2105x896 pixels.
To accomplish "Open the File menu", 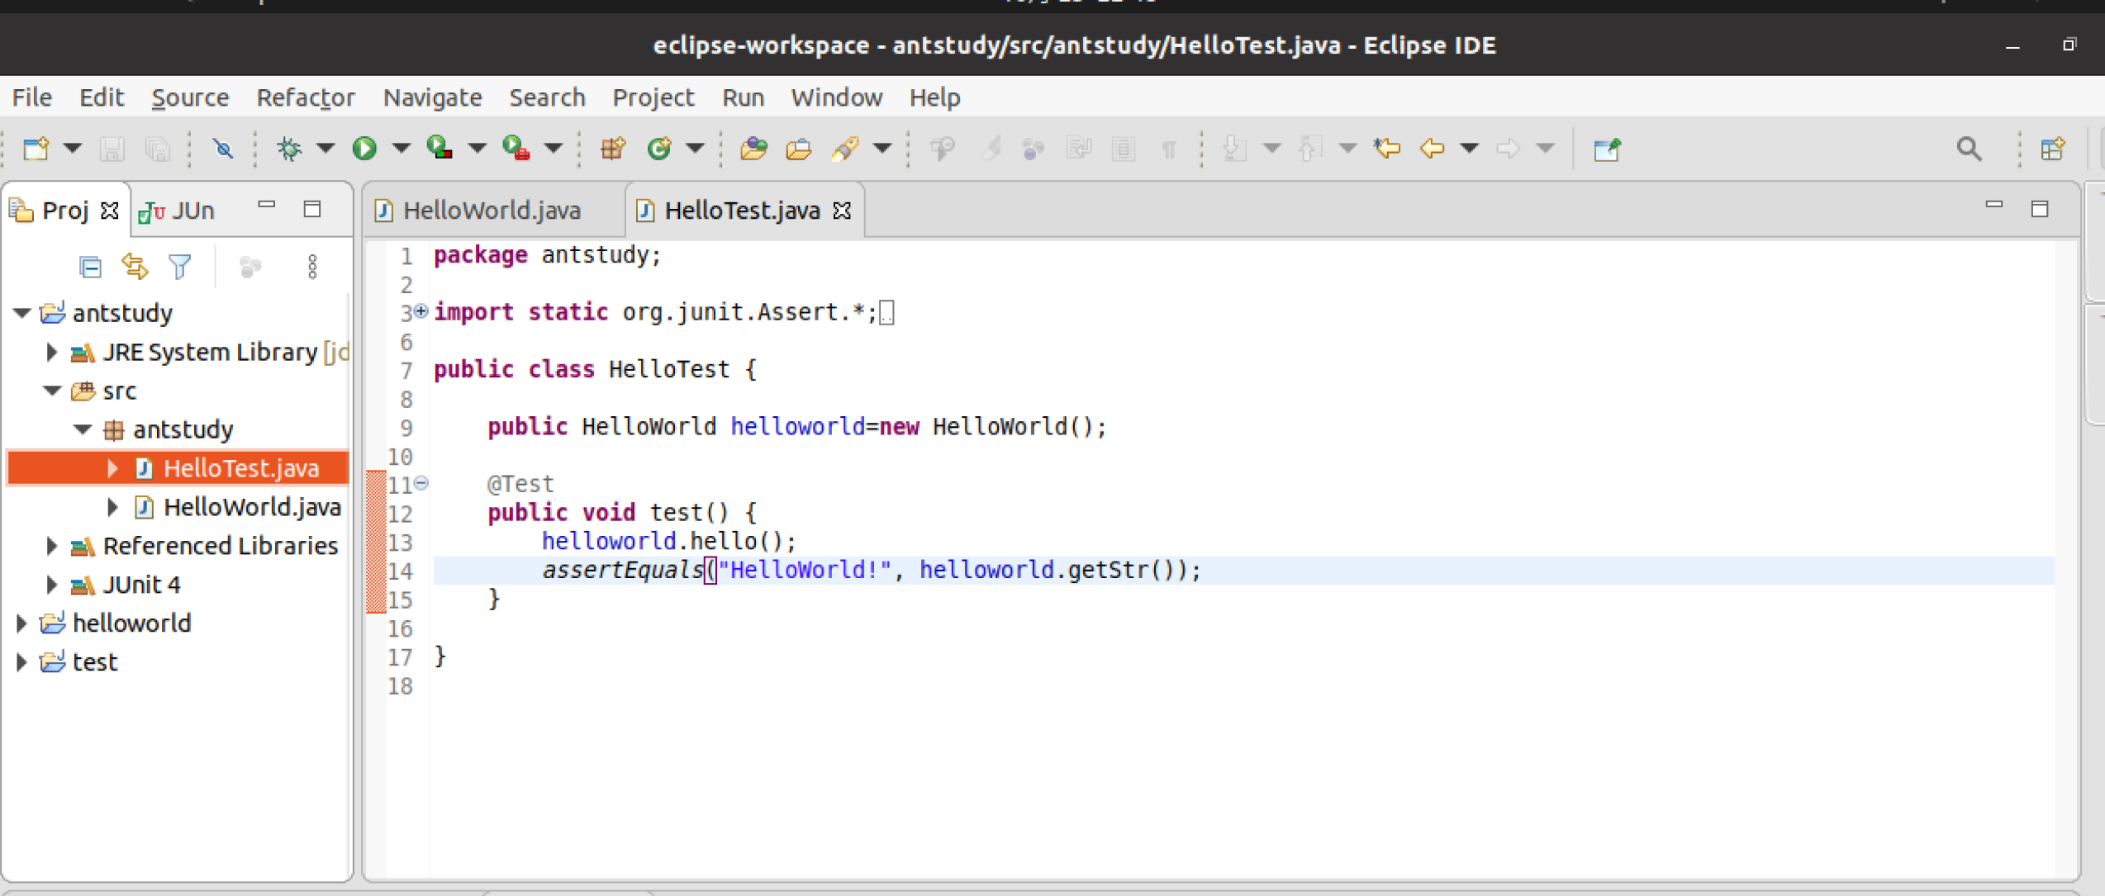I will coord(32,97).
